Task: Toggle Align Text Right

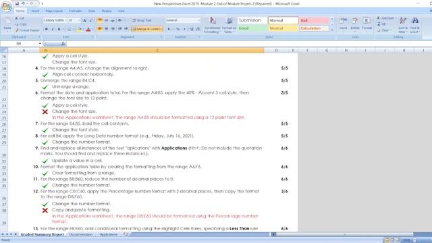Action: (x=113, y=29)
